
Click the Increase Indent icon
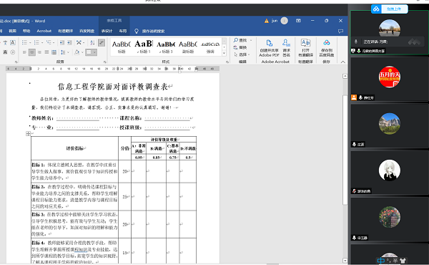tap(69, 42)
